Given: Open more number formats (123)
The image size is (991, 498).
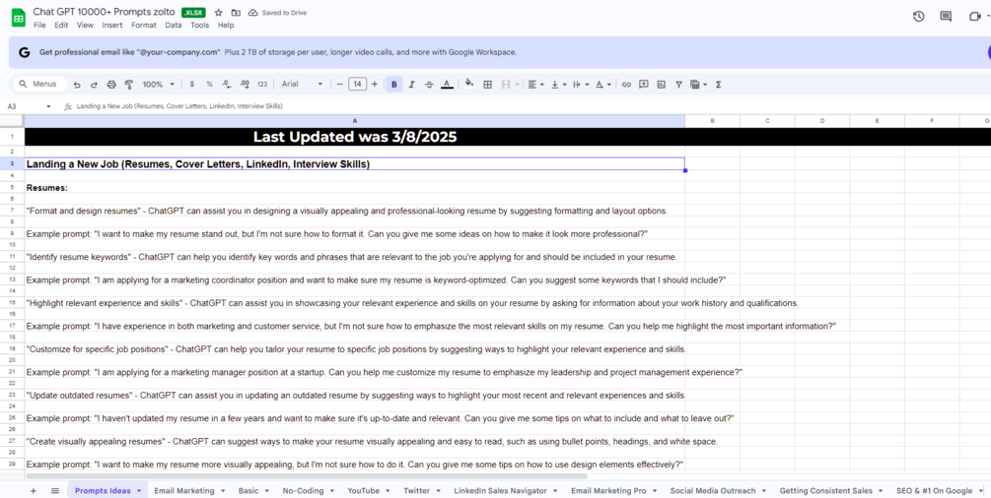Looking at the screenshot, I should [262, 84].
